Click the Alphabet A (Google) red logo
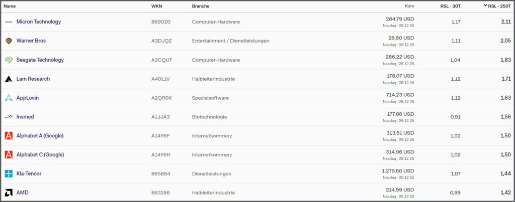The image size is (515, 202). pos(9,136)
